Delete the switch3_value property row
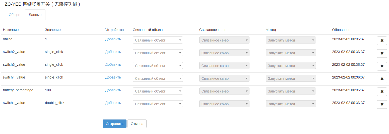Screen dimensions: 389x134 382,66
